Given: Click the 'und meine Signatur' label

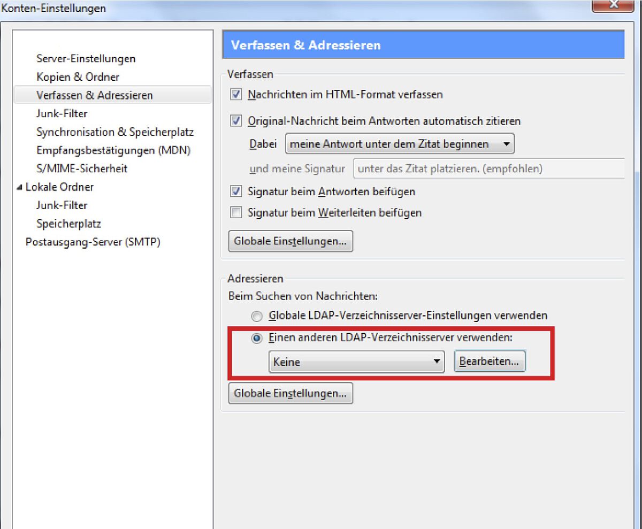Looking at the screenshot, I should tap(297, 169).
